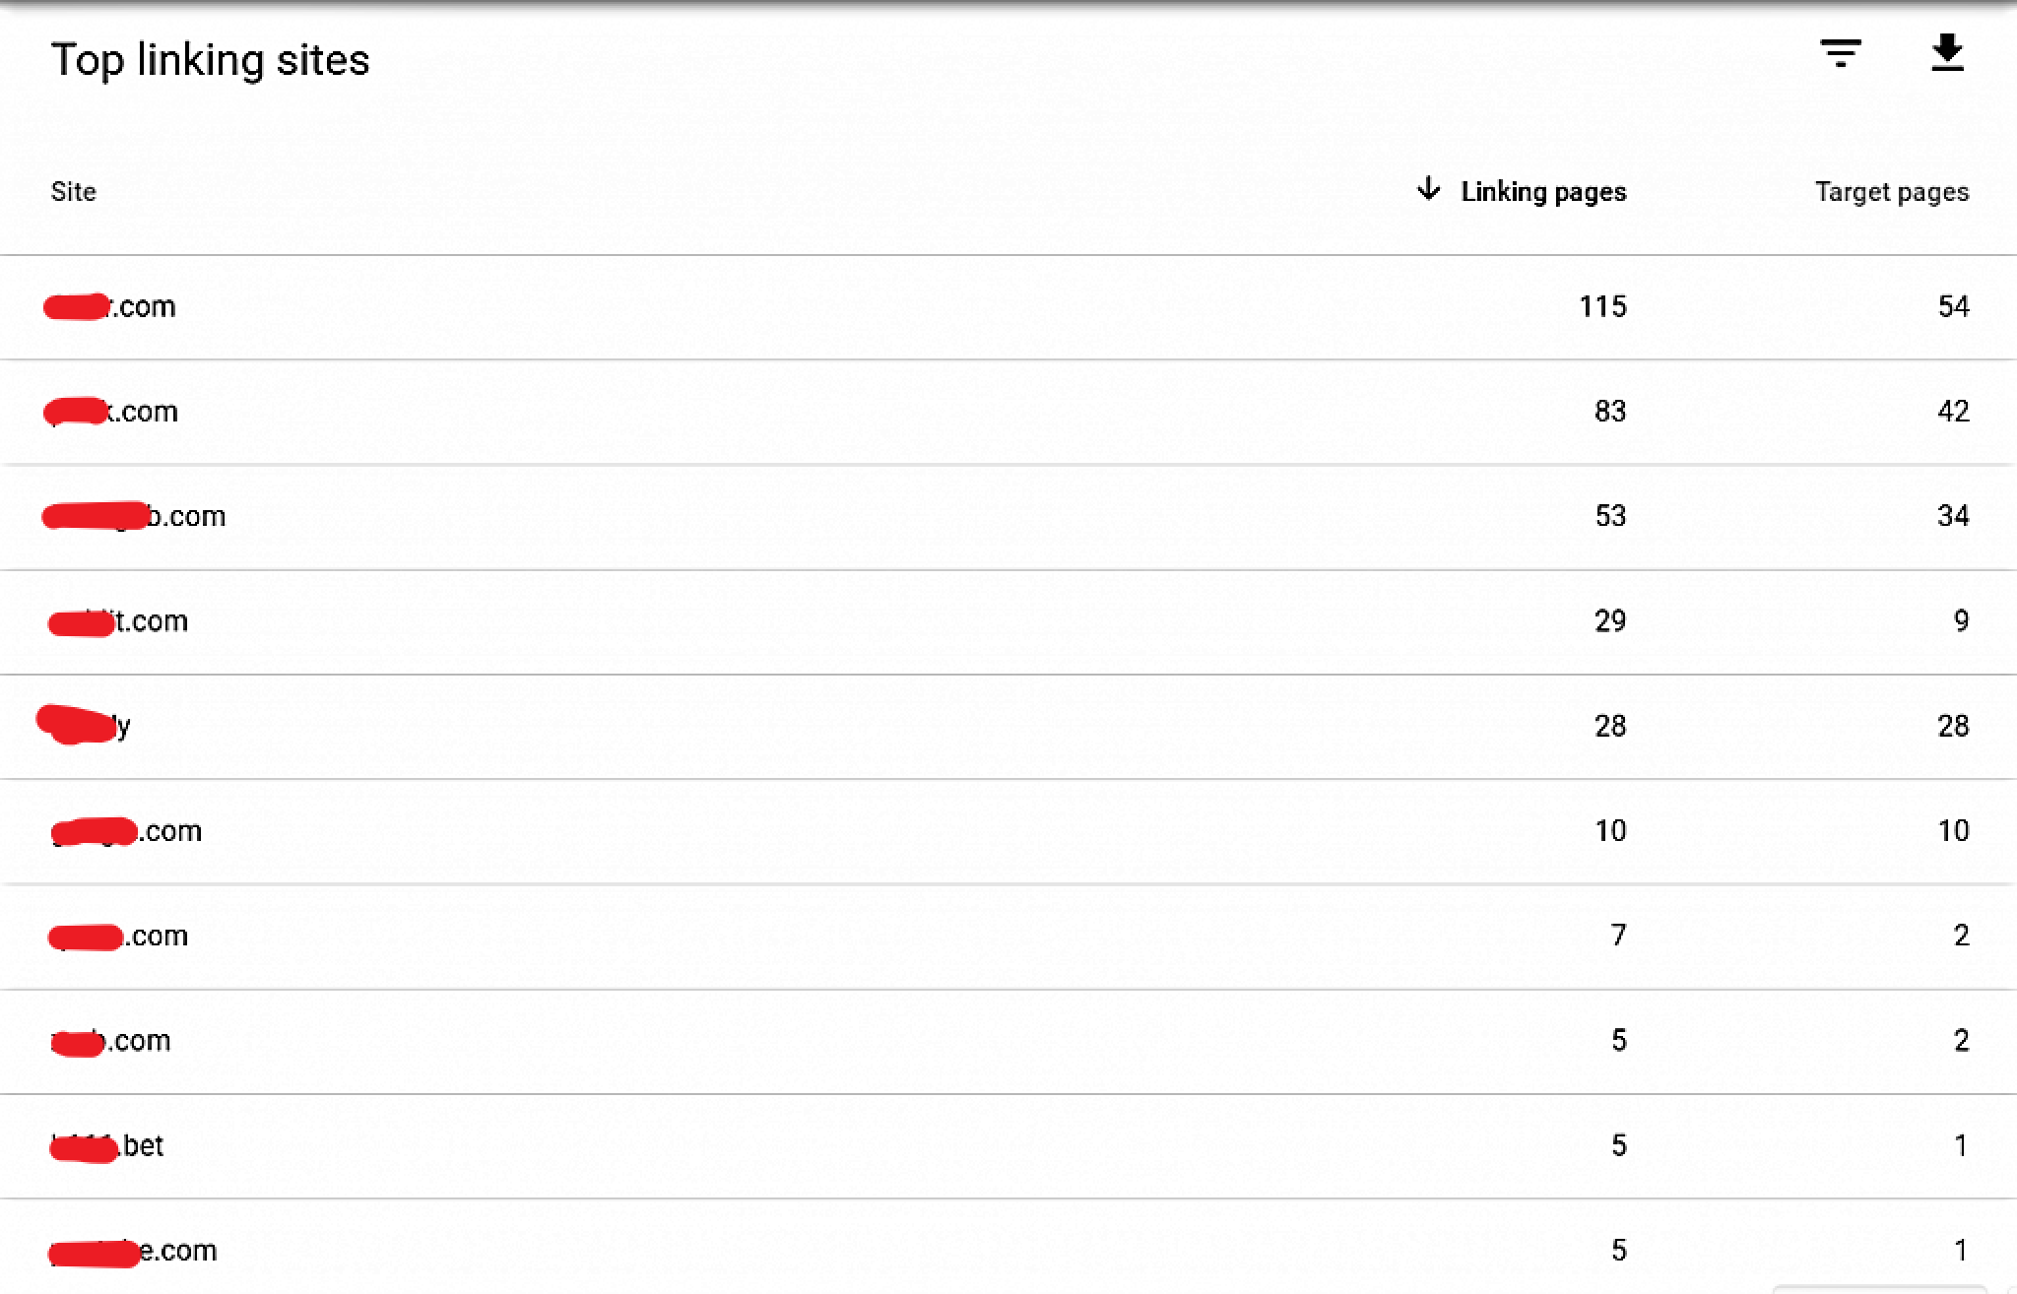This screenshot has width=2017, height=1294.
Task: Click the download export icon
Action: click(1947, 53)
